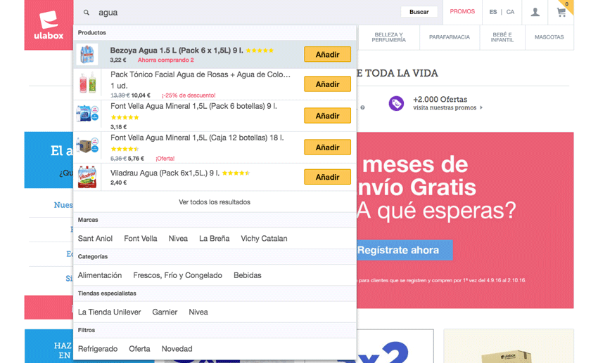The height and width of the screenshot is (363, 598).
Task: Click Ahorra comprando 2 promo text
Action: (165, 60)
